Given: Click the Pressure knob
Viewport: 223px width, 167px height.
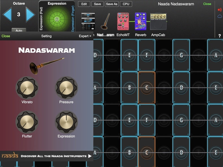Looking at the screenshot, I should coord(66,88).
